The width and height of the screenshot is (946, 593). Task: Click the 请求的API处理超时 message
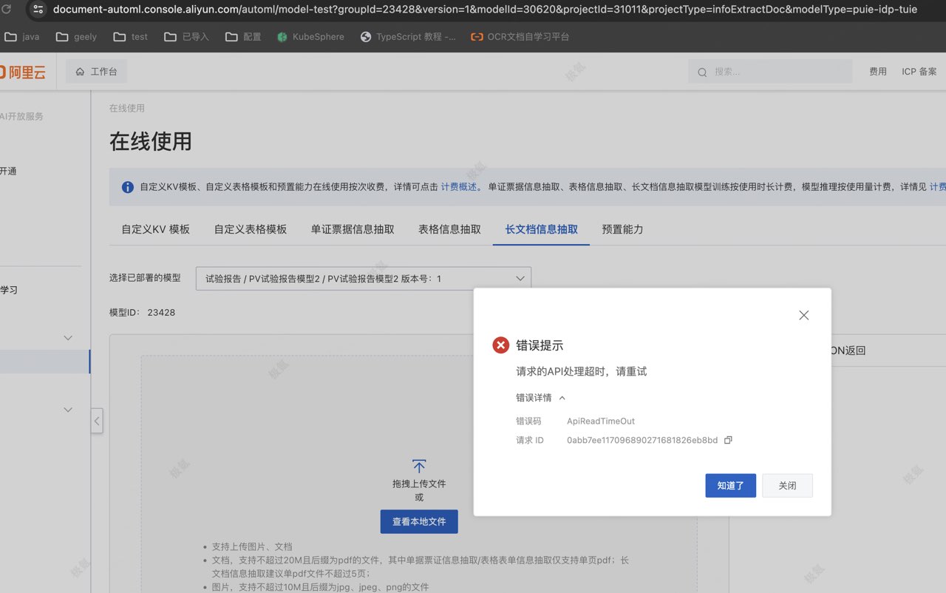(582, 371)
